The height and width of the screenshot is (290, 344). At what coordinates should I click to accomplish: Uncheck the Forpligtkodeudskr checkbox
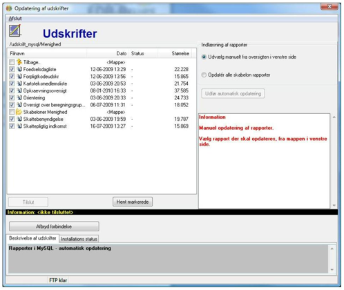click(x=12, y=77)
